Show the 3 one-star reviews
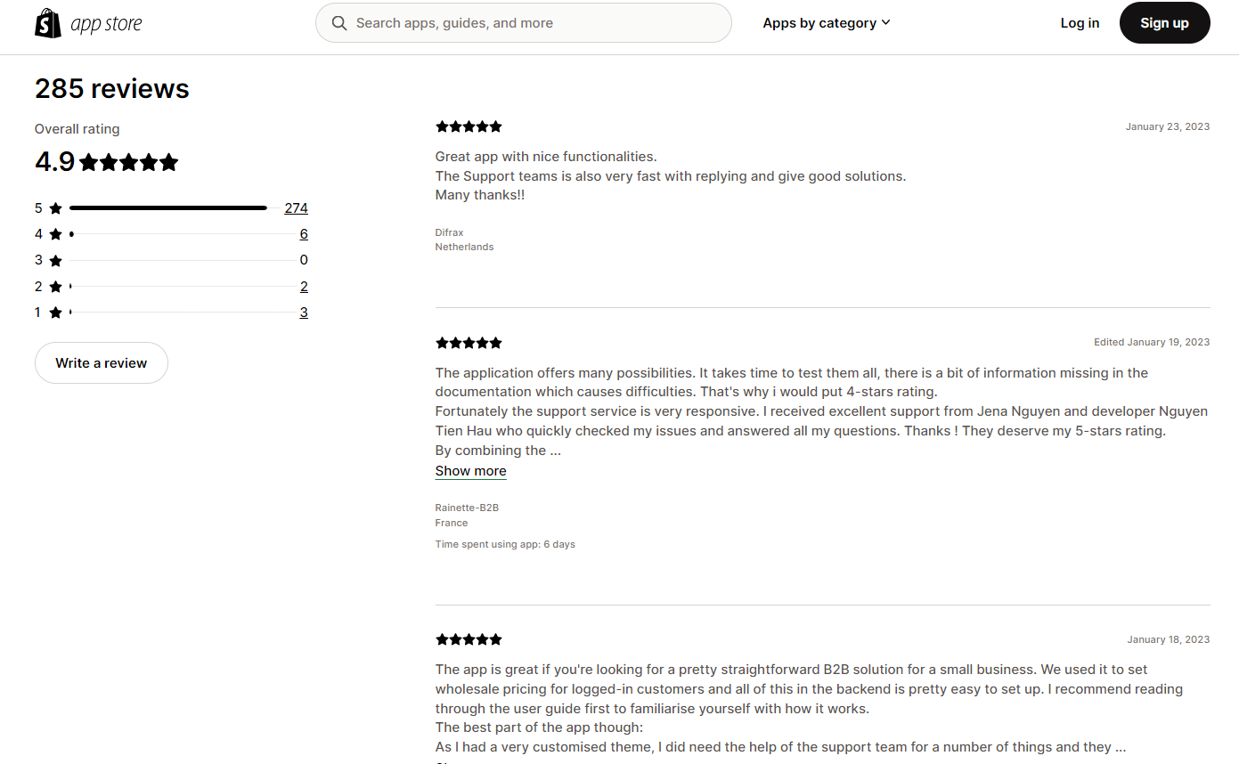 pyautogui.click(x=304, y=313)
